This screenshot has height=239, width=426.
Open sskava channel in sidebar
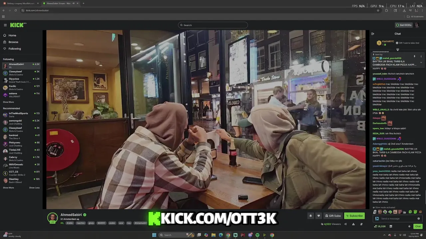pyautogui.click(x=21, y=95)
